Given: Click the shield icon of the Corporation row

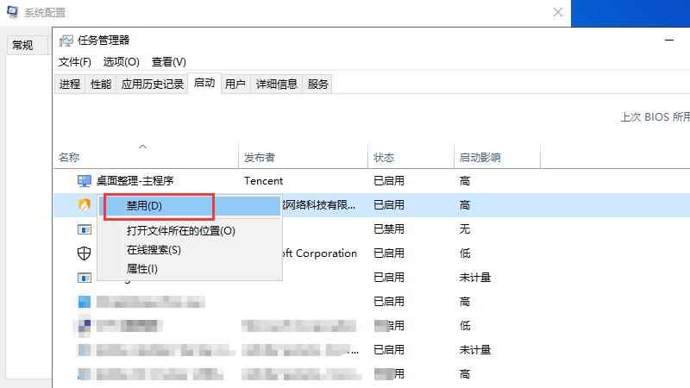Looking at the screenshot, I should 84,253.
